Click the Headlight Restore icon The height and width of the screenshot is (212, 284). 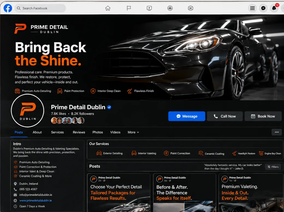pyautogui.click(x=234, y=153)
